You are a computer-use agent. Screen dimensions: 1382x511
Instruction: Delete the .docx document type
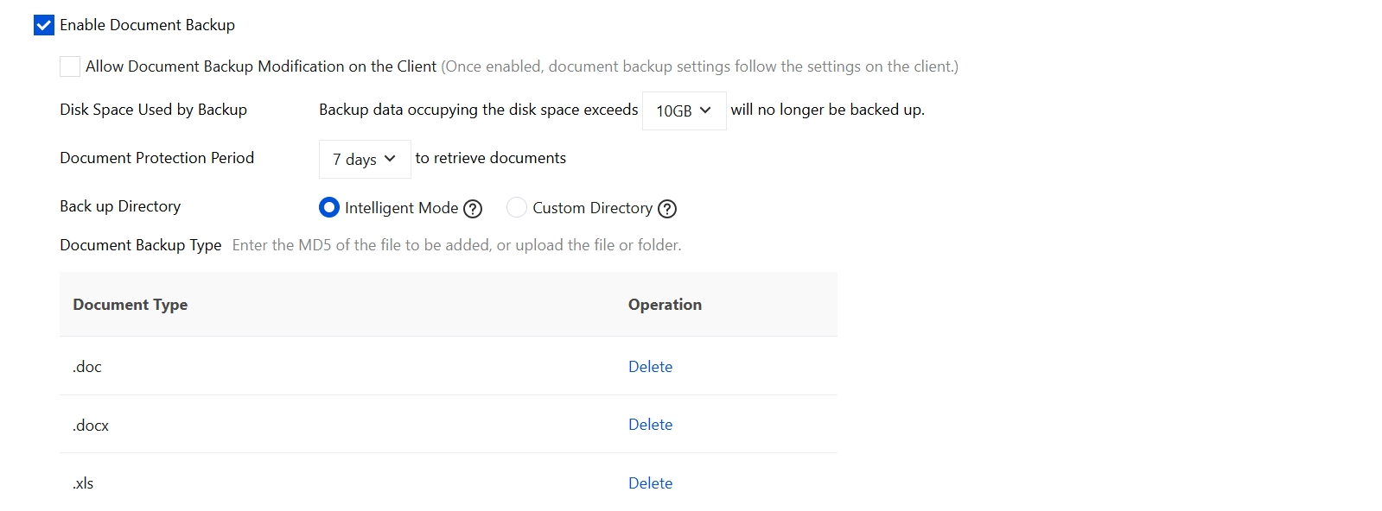click(x=650, y=425)
